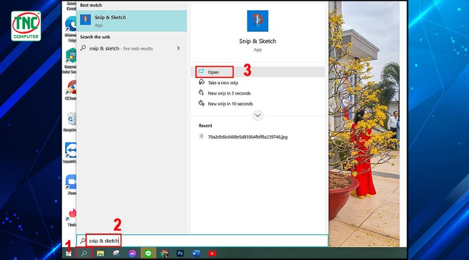Open Snip & Sketch via the Open option

(257, 72)
